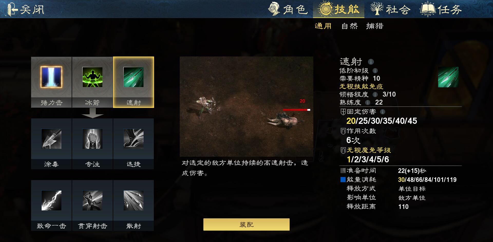Show info for 领悟程度
The image size is (493, 242).
(x=375, y=95)
